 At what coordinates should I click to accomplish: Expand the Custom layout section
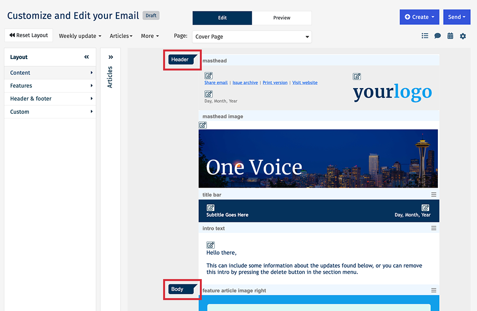coord(50,112)
